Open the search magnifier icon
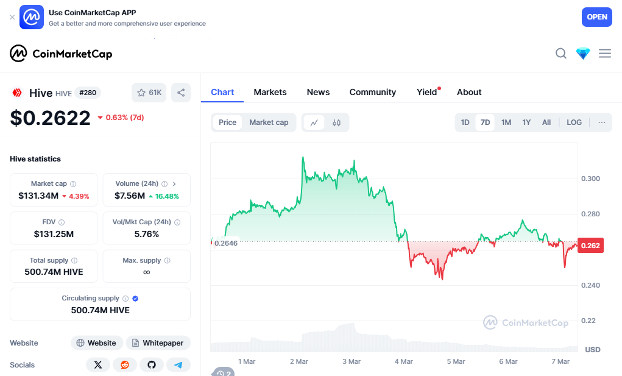The height and width of the screenshot is (376, 622). (x=561, y=54)
